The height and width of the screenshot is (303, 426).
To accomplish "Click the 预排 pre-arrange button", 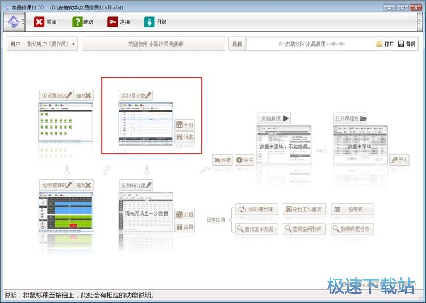I will 223,160.
